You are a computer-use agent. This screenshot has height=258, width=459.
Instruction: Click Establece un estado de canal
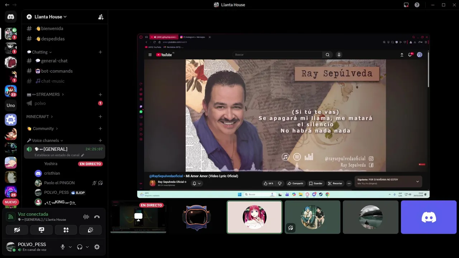[x=57, y=155]
